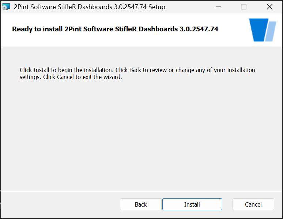This screenshot has width=283, height=219.
Task: Click the installer icon in the title bar
Action: (6, 7)
